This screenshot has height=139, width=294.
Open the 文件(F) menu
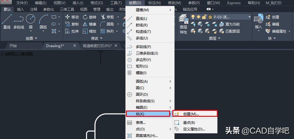(x=22, y=3)
